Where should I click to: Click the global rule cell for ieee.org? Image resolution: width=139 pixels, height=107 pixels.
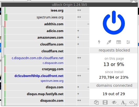(70, 11)
